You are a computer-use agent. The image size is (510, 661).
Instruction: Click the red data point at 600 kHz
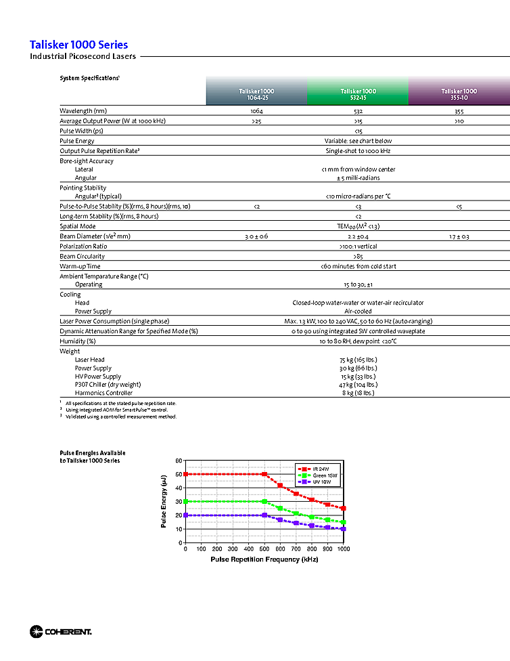(x=280, y=486)
